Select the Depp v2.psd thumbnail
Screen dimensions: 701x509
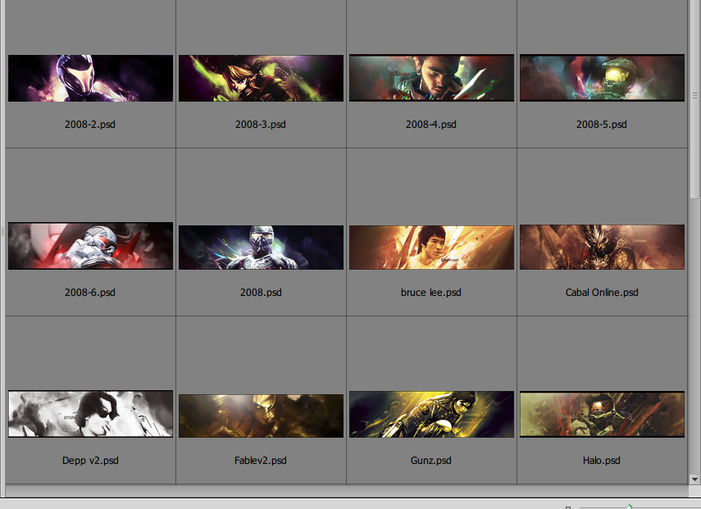(x=90, y=414)
